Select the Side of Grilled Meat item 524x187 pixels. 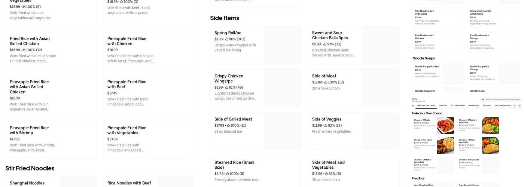click(256, 125)
